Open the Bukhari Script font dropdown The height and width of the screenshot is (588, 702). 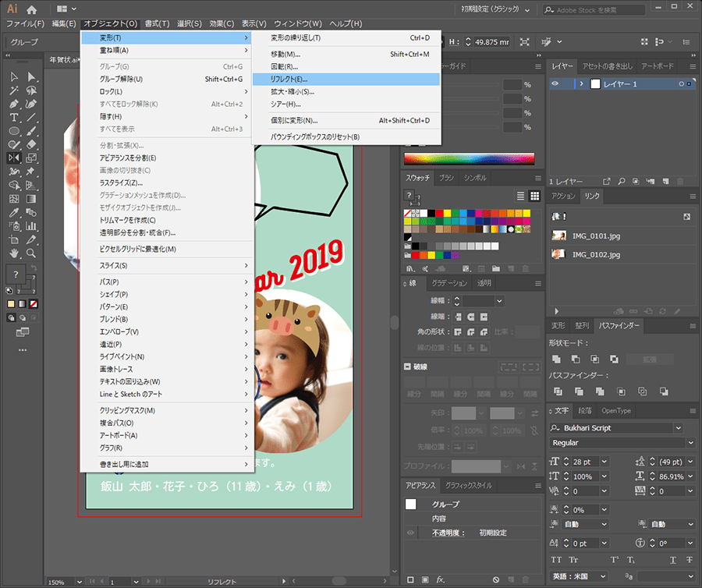pos(678,428)
